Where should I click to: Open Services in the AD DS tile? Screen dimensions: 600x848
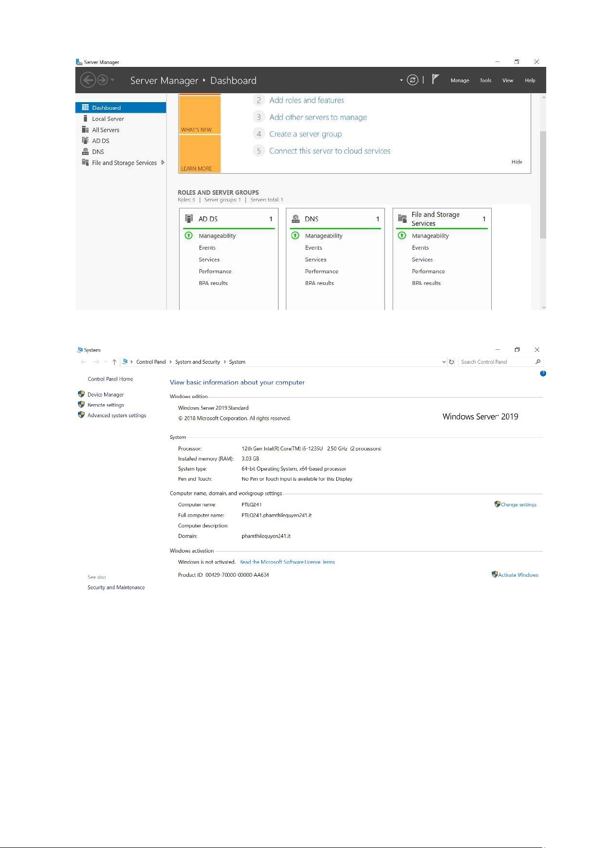click(x=209, y=260)
